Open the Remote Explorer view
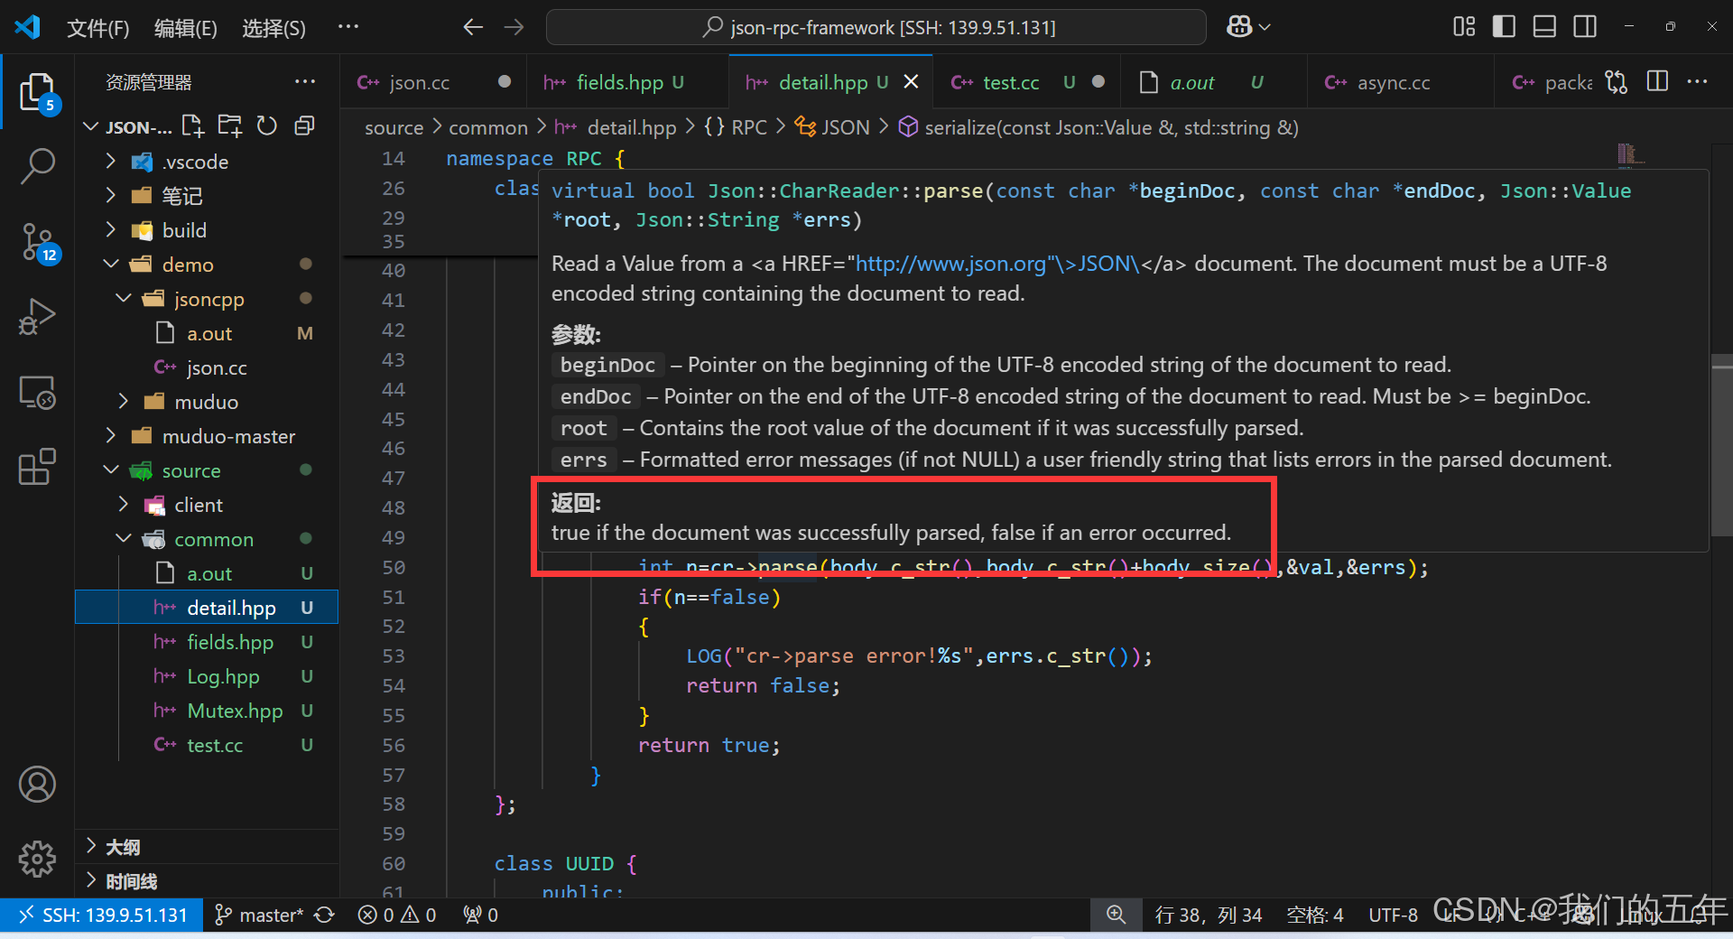This screenshot has width=1733, height=939. 37,393
